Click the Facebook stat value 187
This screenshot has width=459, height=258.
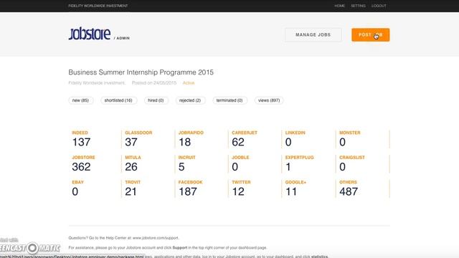click(188, 191)
